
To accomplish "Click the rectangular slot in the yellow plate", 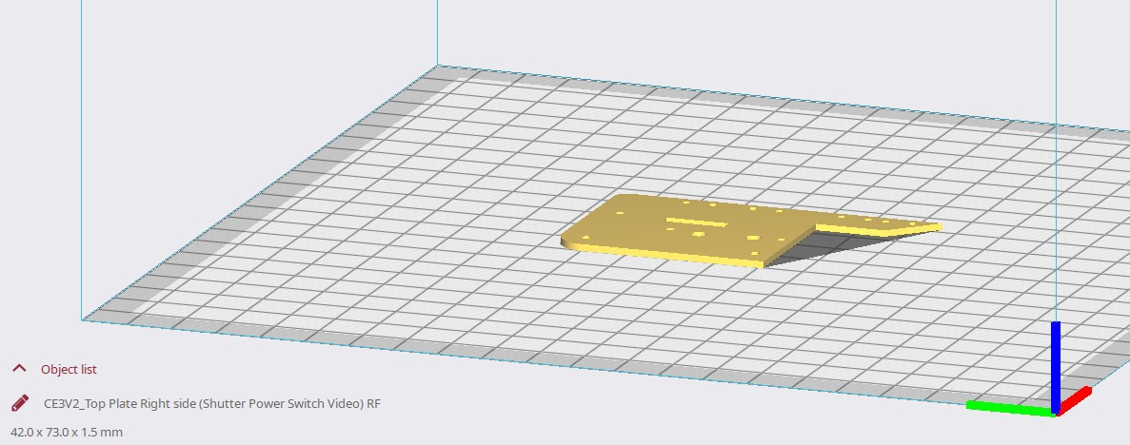I will pos(696,220).
